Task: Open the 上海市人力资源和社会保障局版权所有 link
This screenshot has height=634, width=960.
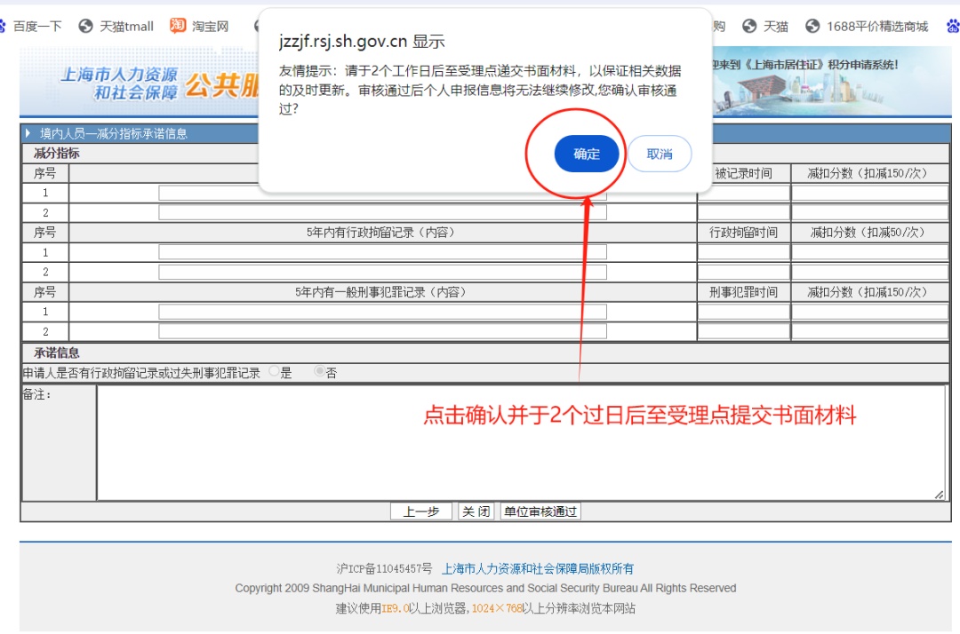Action: click(x=538, y=568)
